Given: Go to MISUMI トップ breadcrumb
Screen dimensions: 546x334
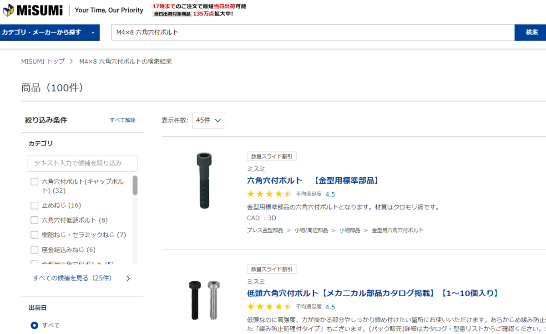Looking at the screenshot, I should pyautogui.click(x=43, y=61).
